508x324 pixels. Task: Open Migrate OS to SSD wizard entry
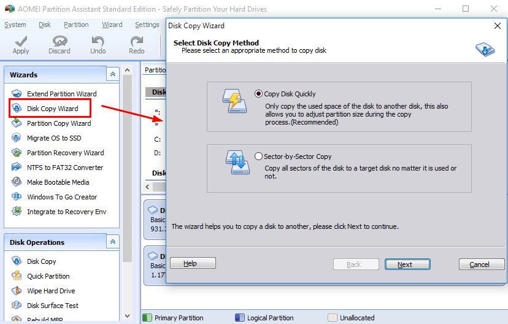coord(54,138)
